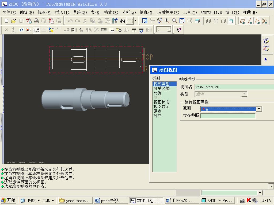Switch to 『Pro/E ... browser taskbar button
Image resolution: width=274 pixels, height=205 pixels.
tap(182, 201)
